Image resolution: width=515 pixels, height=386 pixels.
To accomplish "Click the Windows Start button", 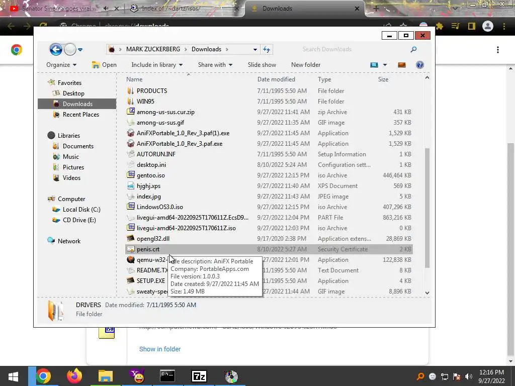I will pyautogui.click(x=13, y=376).
